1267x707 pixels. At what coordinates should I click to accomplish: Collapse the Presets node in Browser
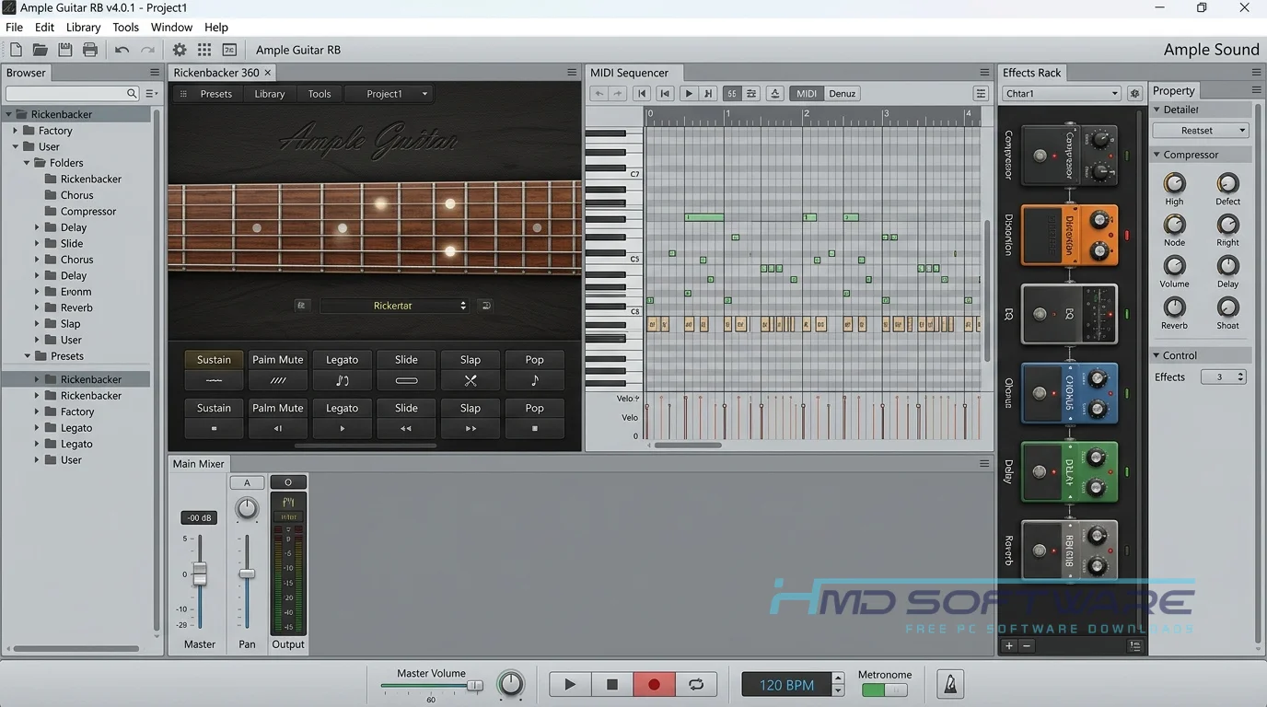click(x=27, y=356)
